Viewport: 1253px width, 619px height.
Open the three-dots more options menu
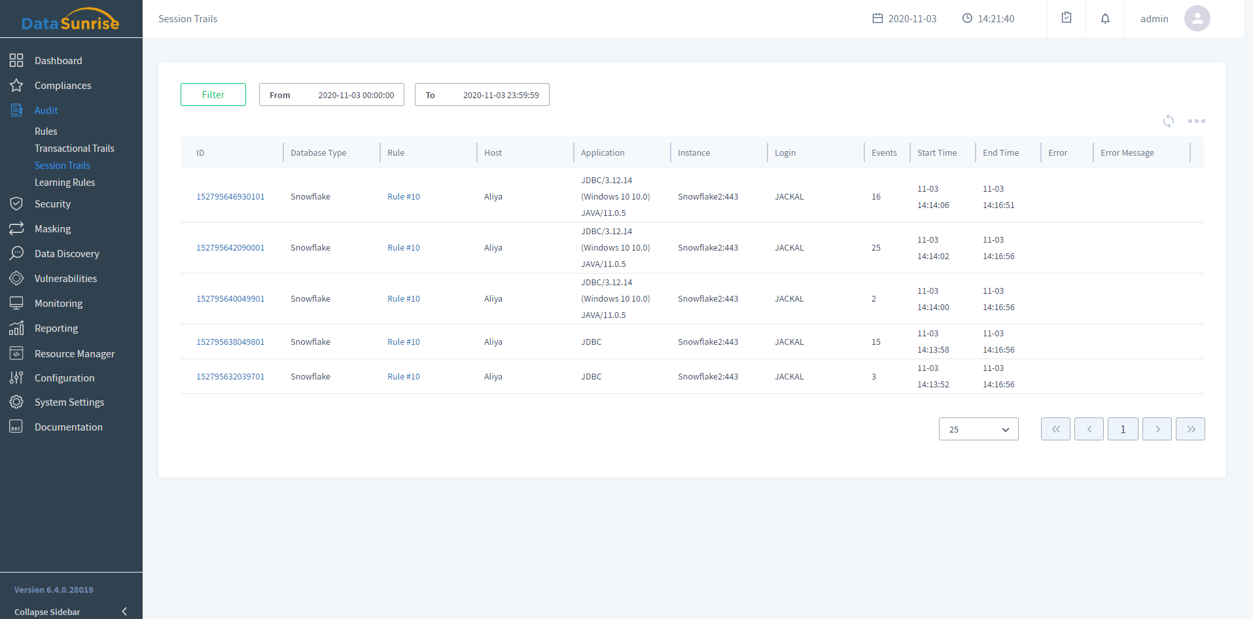coord(1196,121)
